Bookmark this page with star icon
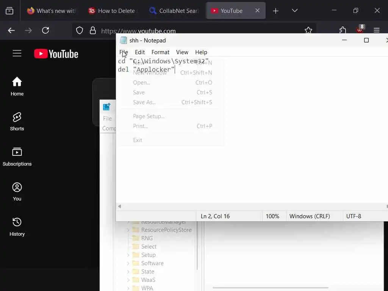388x291 pixels. [x=308, y=30]
